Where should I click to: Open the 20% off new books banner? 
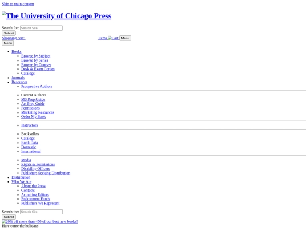(40, 221)
